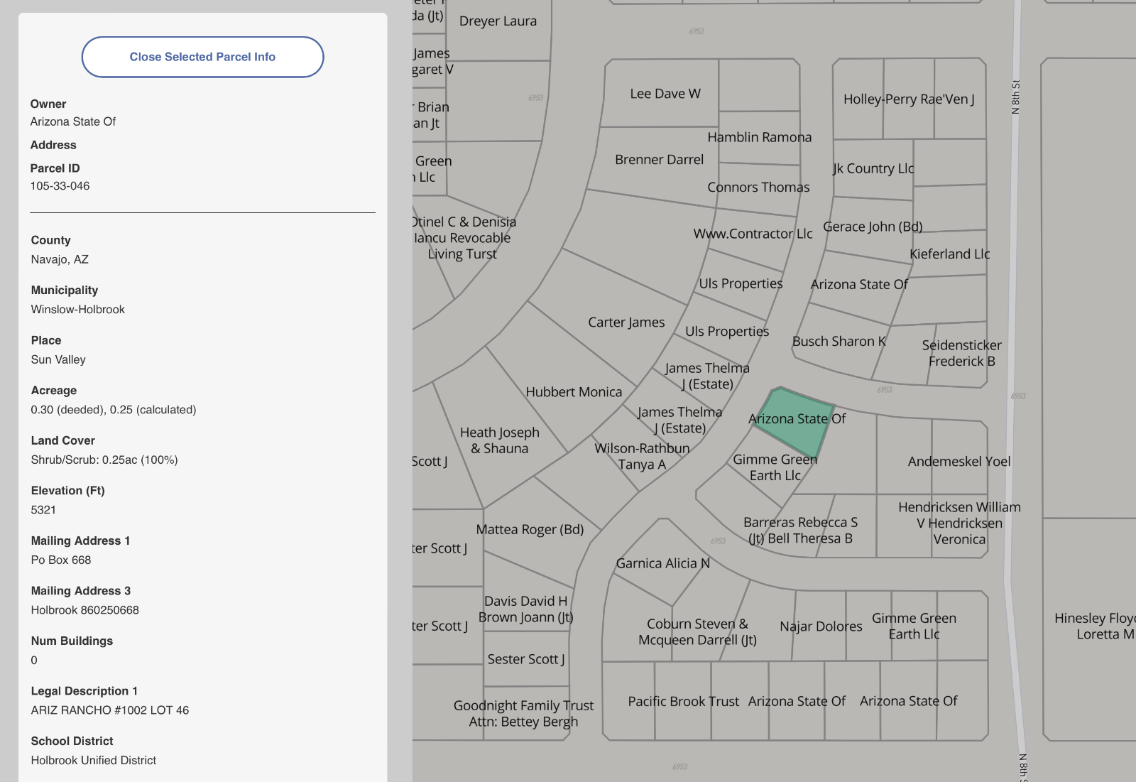Screen dimensions: 1136x782
Task: Select the Najar Dolores parcel
Action: coord(821,626)
